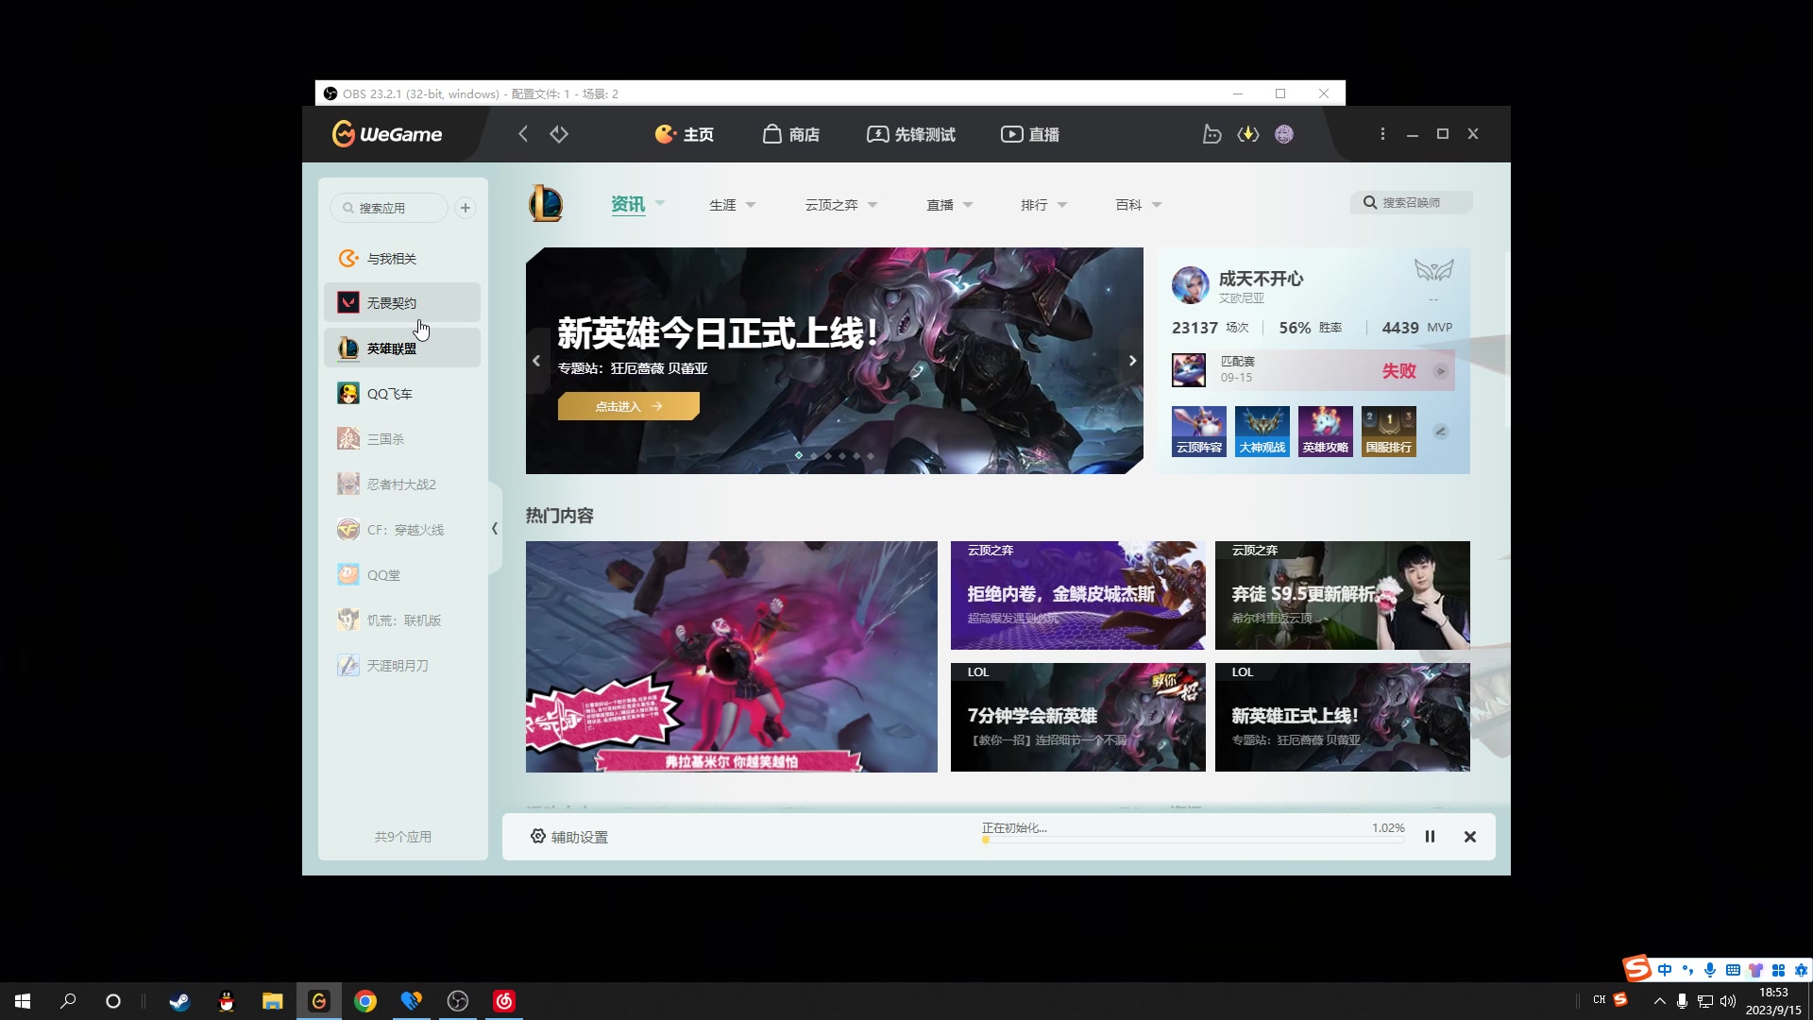Click the WeGame logo

pos(386,134)
